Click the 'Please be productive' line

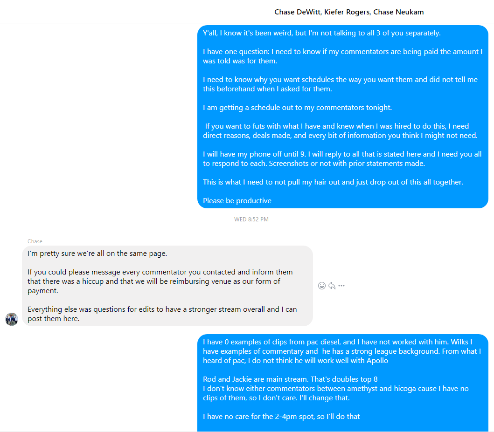coord(237,201)
